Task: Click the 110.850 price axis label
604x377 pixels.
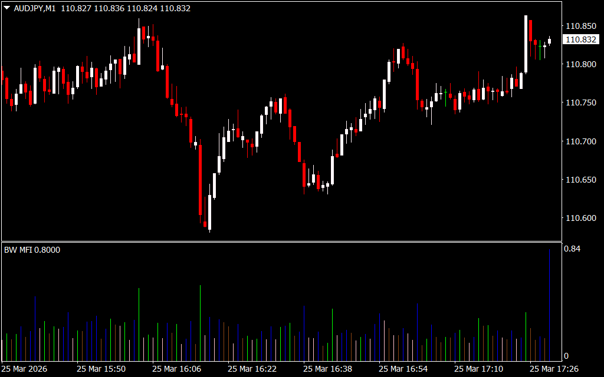Action: click(580, 26)
